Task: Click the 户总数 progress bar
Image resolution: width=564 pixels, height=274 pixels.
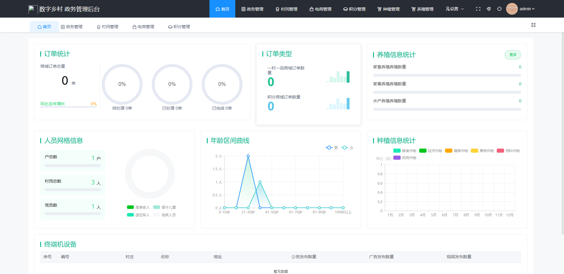Action: point(73,165)
